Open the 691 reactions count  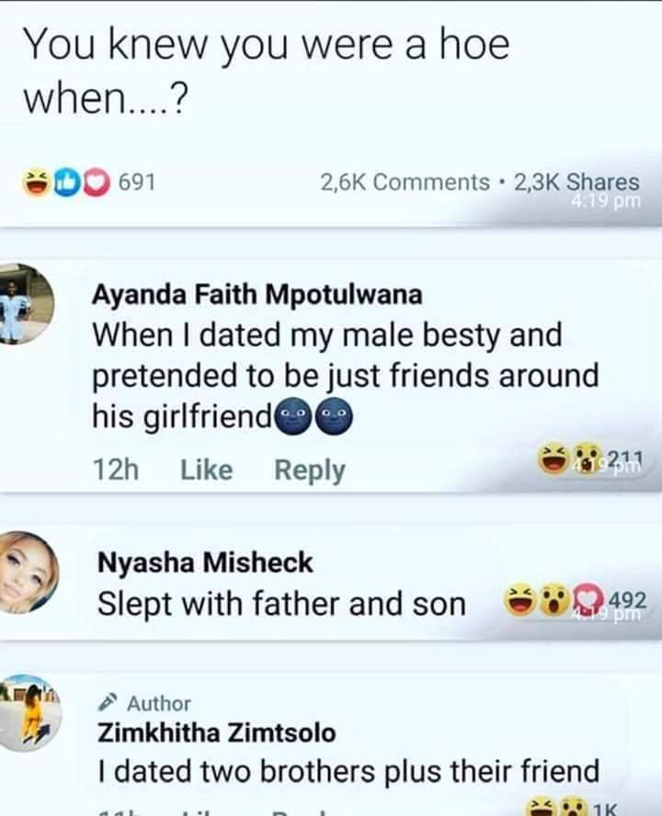click(137, 183)
